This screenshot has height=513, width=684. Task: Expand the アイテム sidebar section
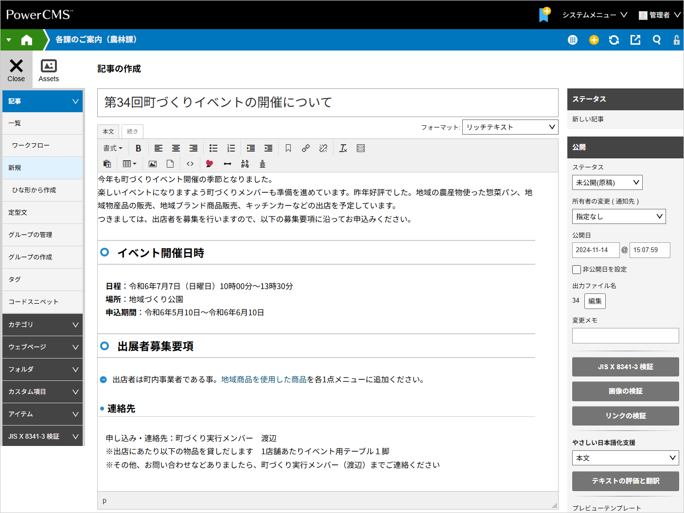[x=42, y=414]
